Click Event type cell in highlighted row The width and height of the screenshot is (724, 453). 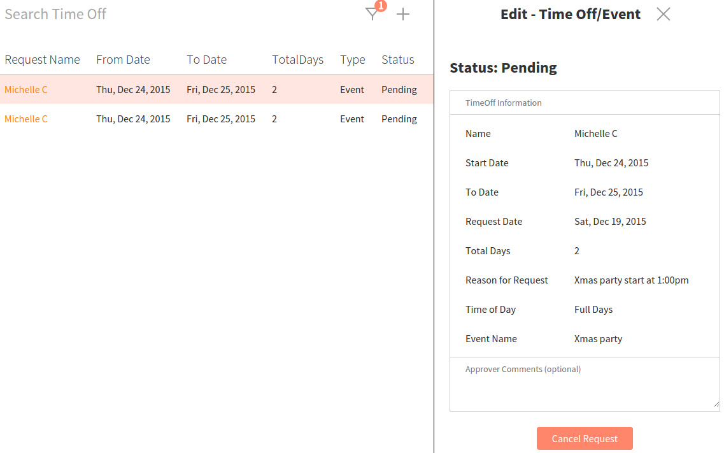tap(351, 90)
